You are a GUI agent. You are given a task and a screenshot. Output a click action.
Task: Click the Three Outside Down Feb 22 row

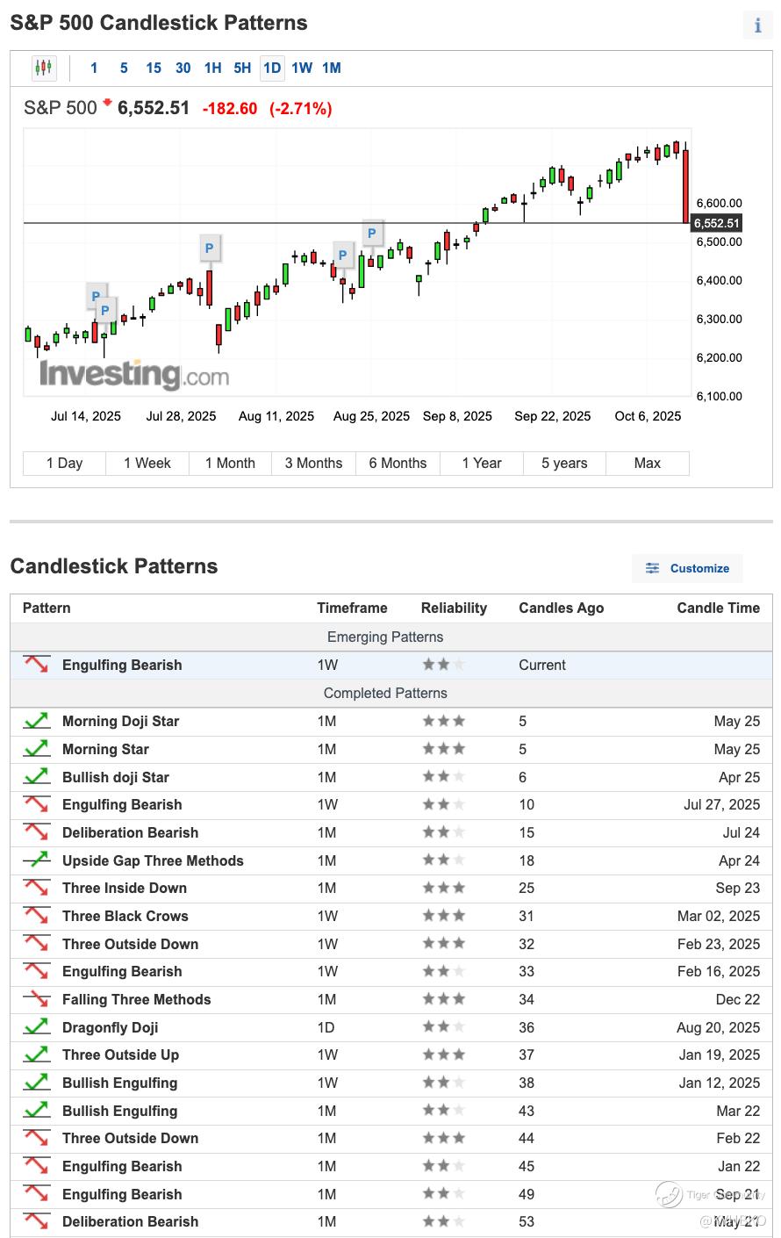(x=391, y=1138)
